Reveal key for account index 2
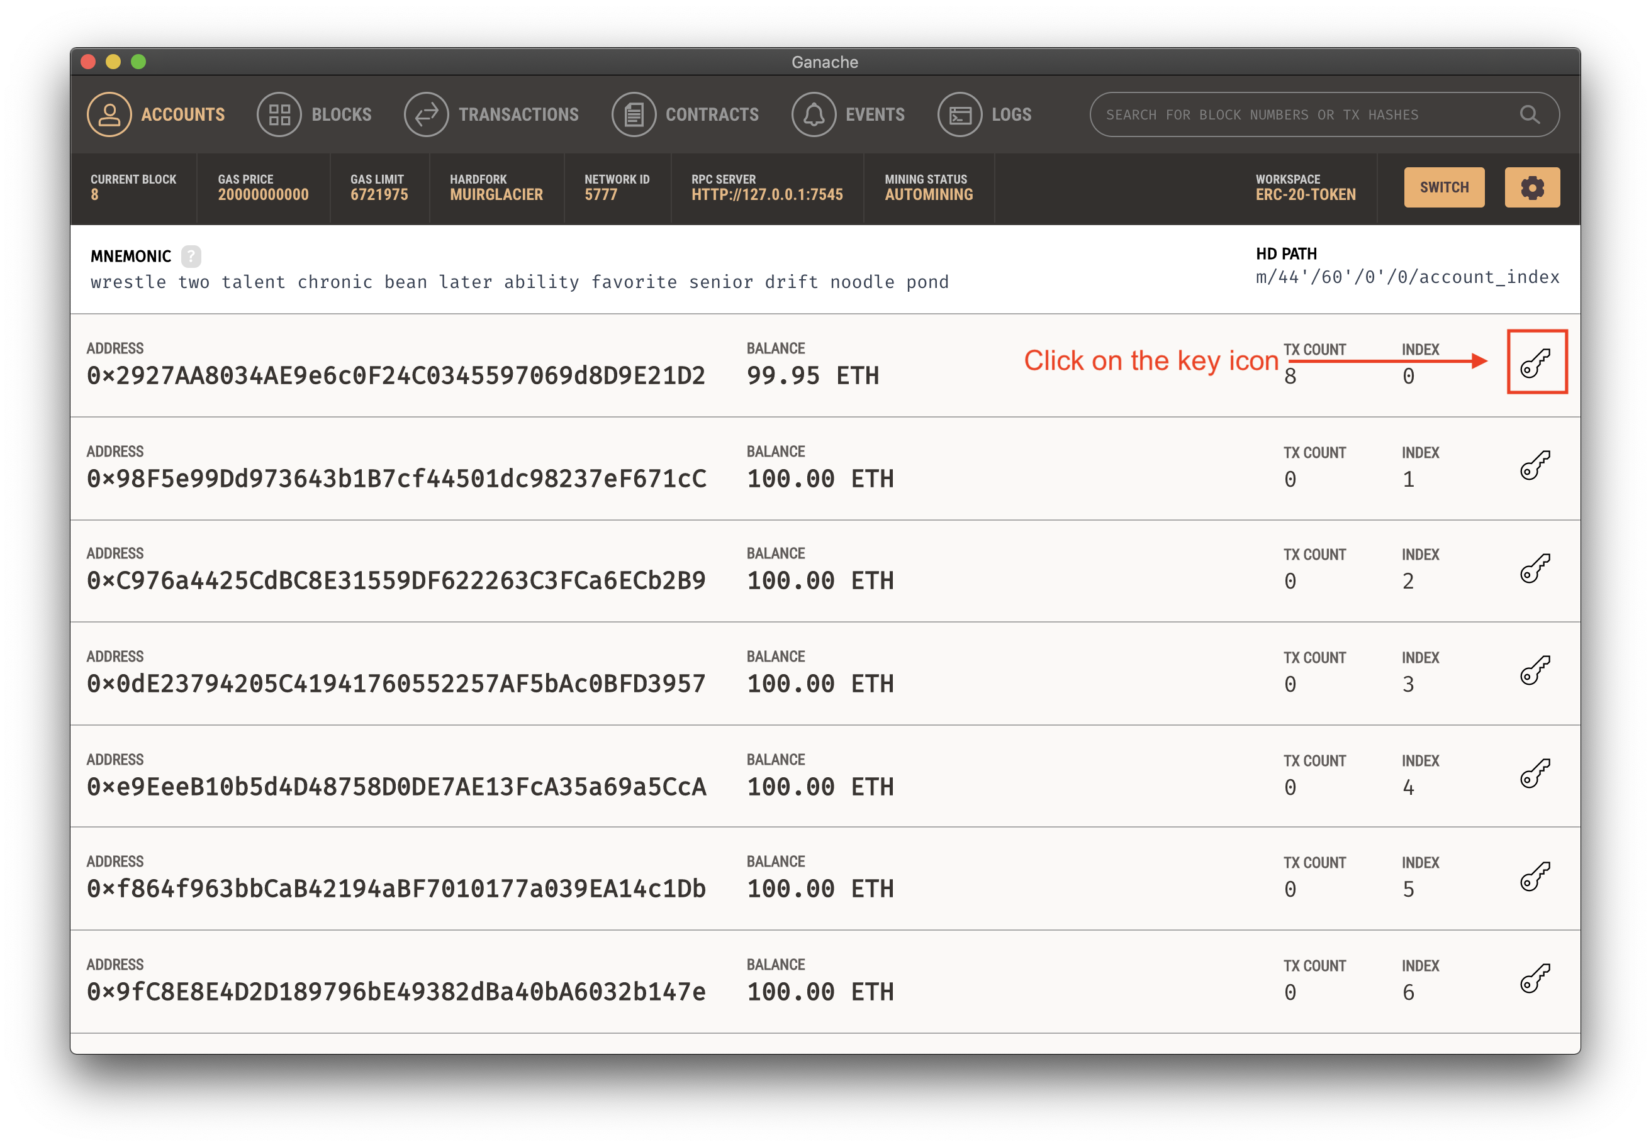1651x1147 pixels. [x=1535, y=568]
